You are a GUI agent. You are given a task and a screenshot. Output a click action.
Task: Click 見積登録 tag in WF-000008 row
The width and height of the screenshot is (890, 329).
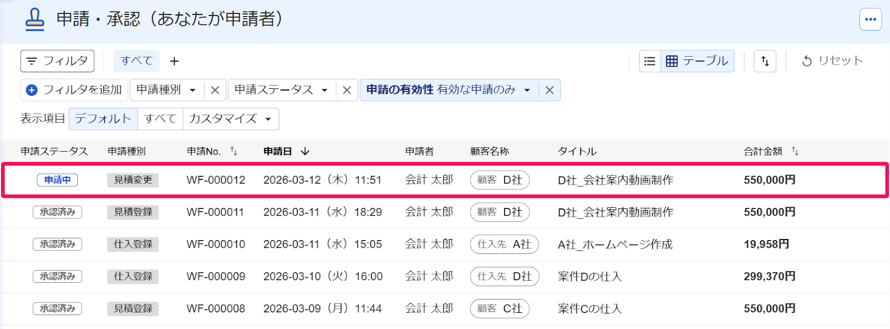click(x=133, y=309)
